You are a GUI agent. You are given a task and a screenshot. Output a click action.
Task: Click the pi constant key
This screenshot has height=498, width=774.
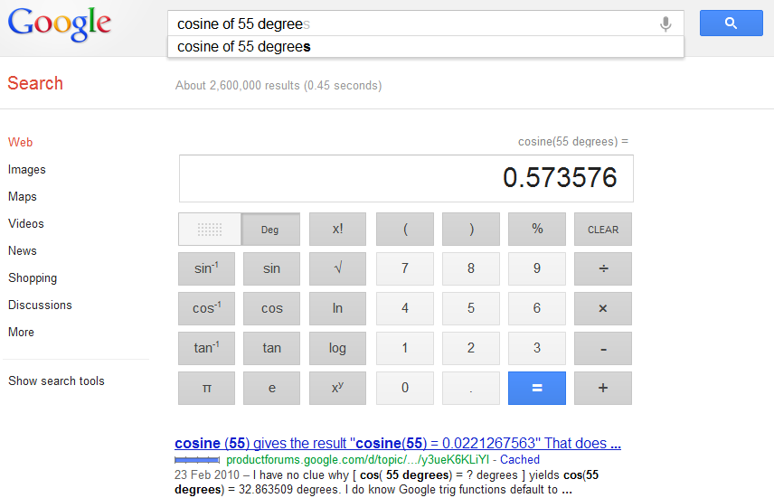coord(206,389)
